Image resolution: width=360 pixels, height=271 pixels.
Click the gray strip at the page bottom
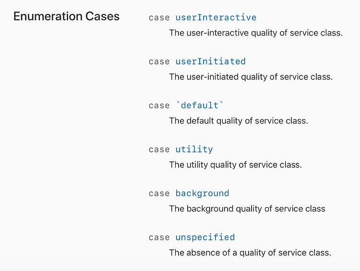pyautogui.click(x=180, y=269)
